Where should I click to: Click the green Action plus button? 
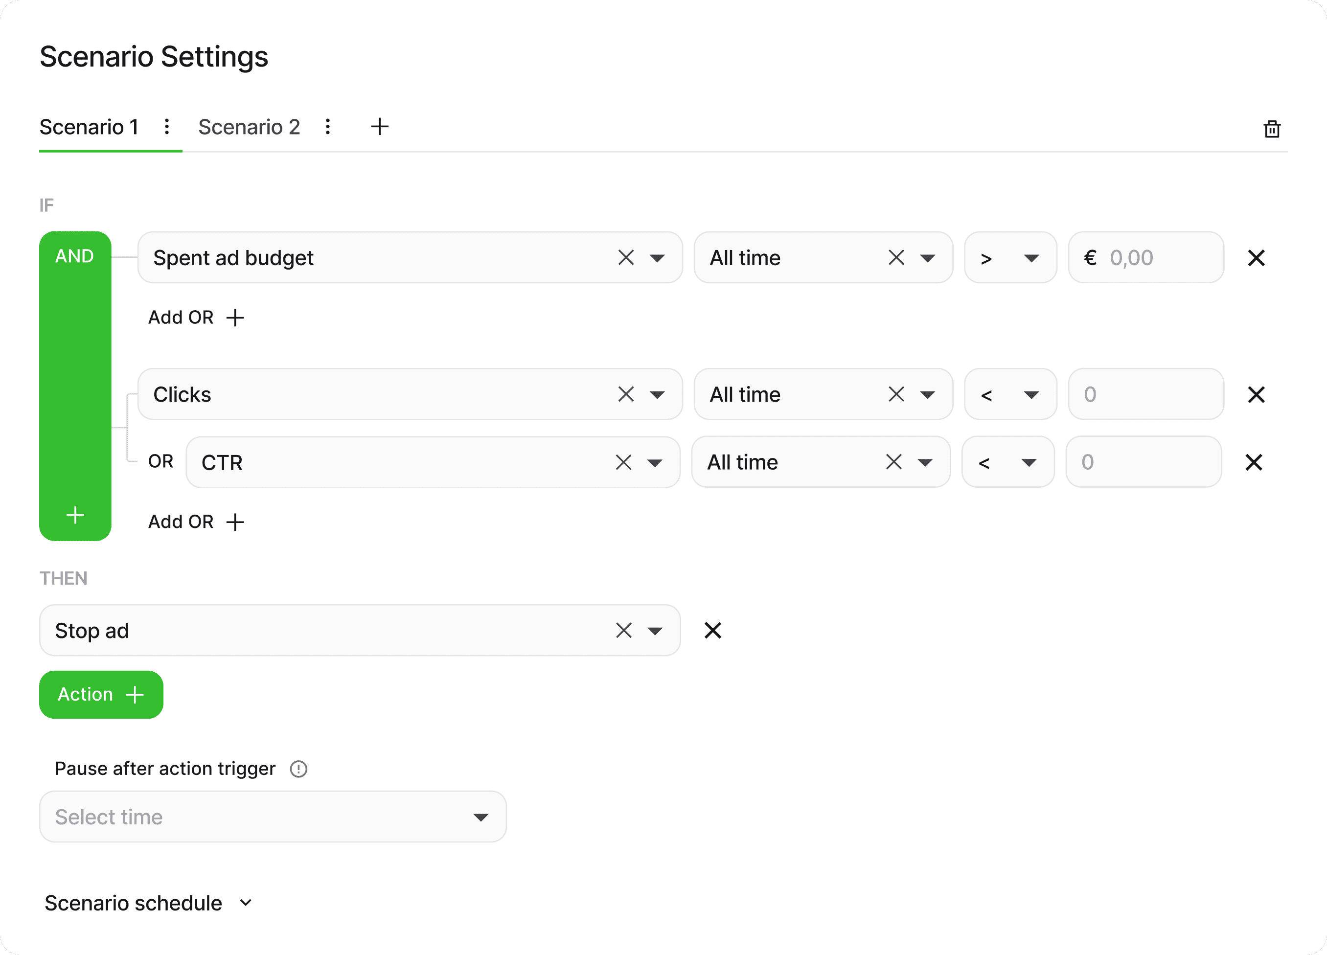coord(101,695)
